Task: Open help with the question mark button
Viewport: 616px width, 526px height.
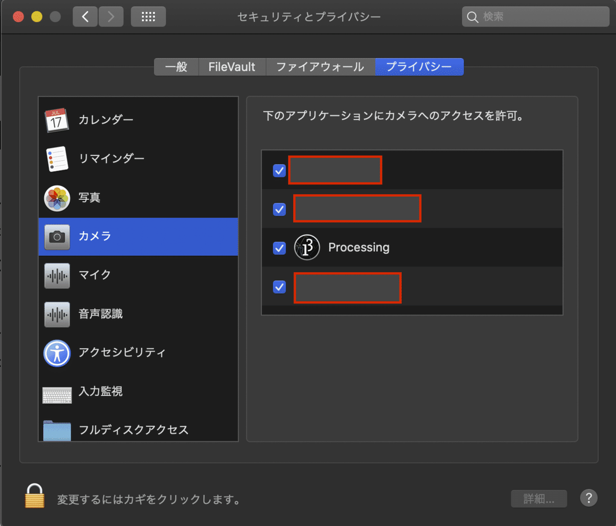Action: (x=589, y=498)
